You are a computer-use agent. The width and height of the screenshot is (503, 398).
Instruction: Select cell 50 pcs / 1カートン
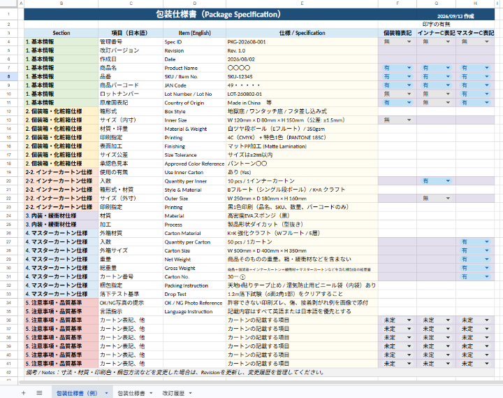click(302, 241)
